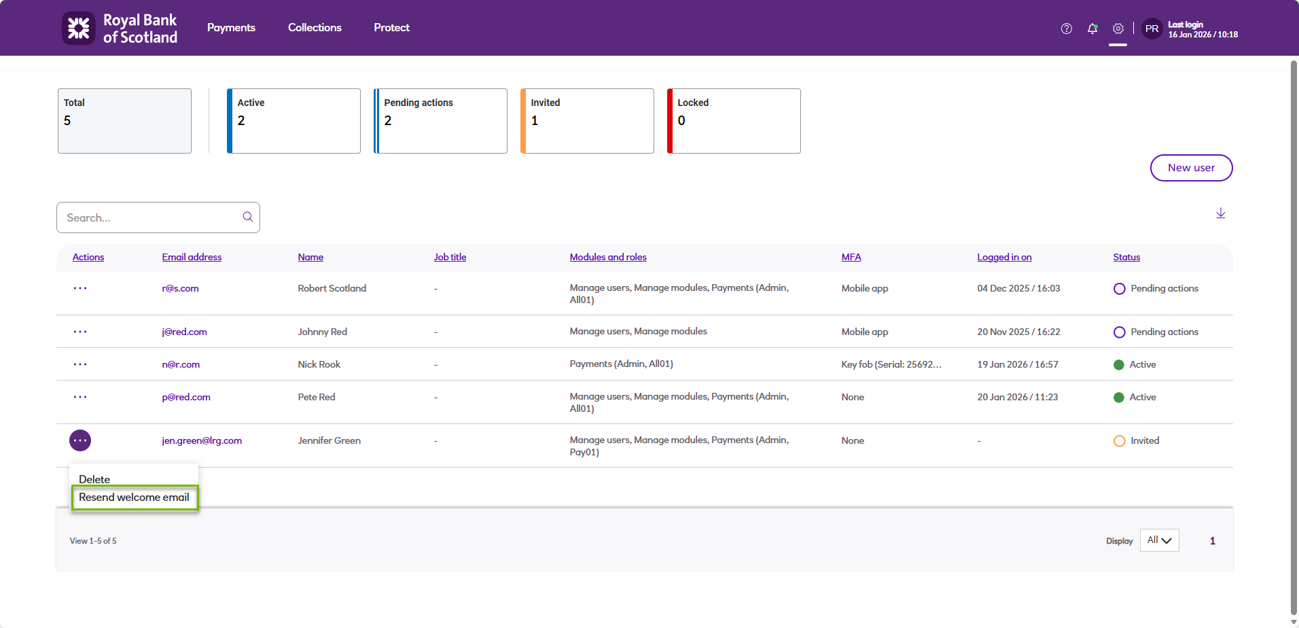This screenshot has height=628, width=1299.
Task: Click the New user button
Action: pyautogui.click(x=1191, y=168)
